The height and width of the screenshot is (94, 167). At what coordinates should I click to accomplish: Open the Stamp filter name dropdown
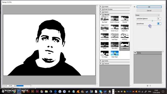(147, 15)
